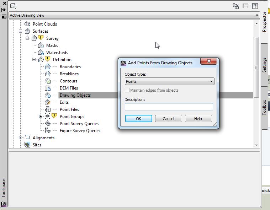Confirm dialog with OK button
The image size is (270, 210).
tap(139, 119)
